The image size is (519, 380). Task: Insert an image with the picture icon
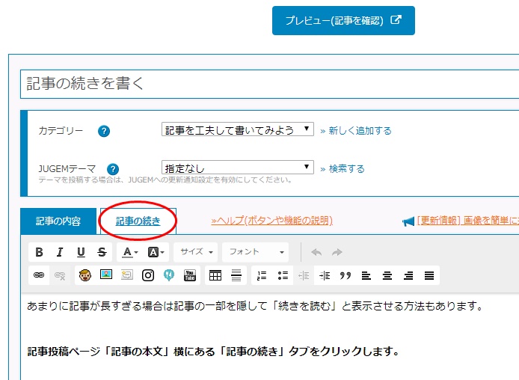point(106,275)
